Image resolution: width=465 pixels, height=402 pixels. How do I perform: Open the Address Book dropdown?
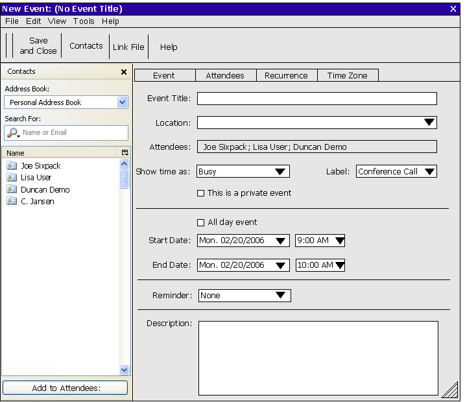(x=123, y=102)
